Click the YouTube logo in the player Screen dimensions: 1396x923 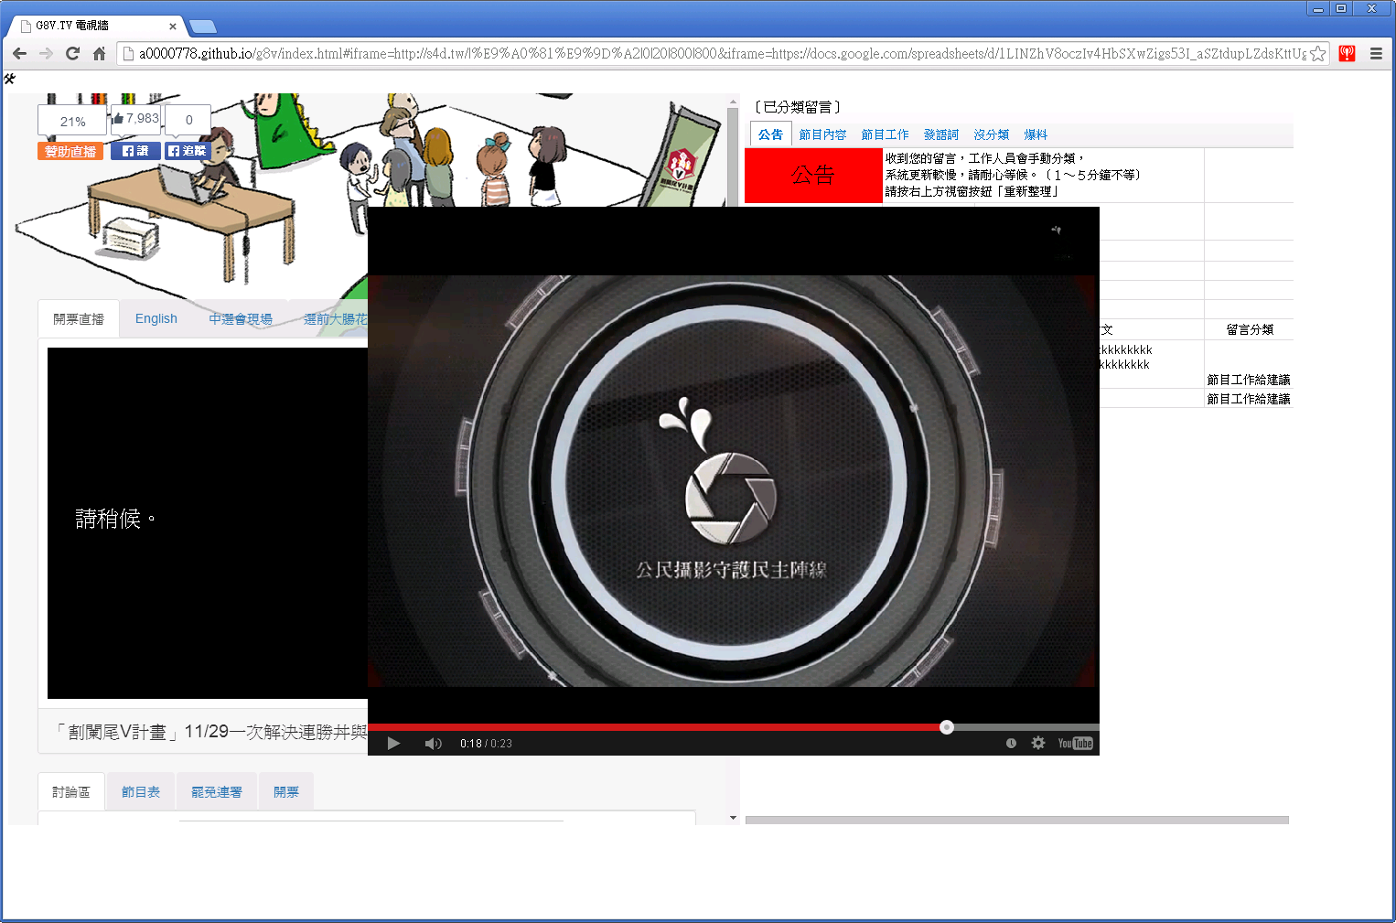click(1075, 743)
